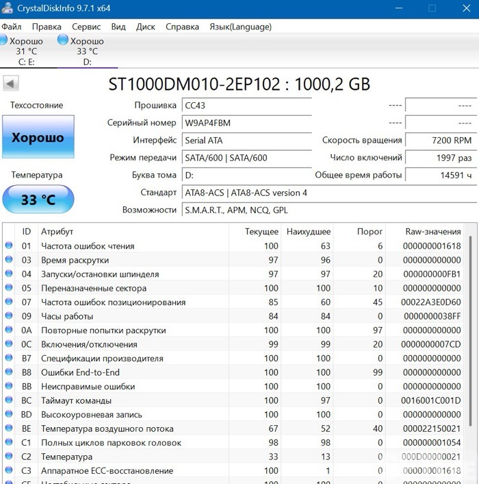This screenshot has width=479, height=484.
Task: Click blue status dot for attribute C2
Action: tap(9, 456)
